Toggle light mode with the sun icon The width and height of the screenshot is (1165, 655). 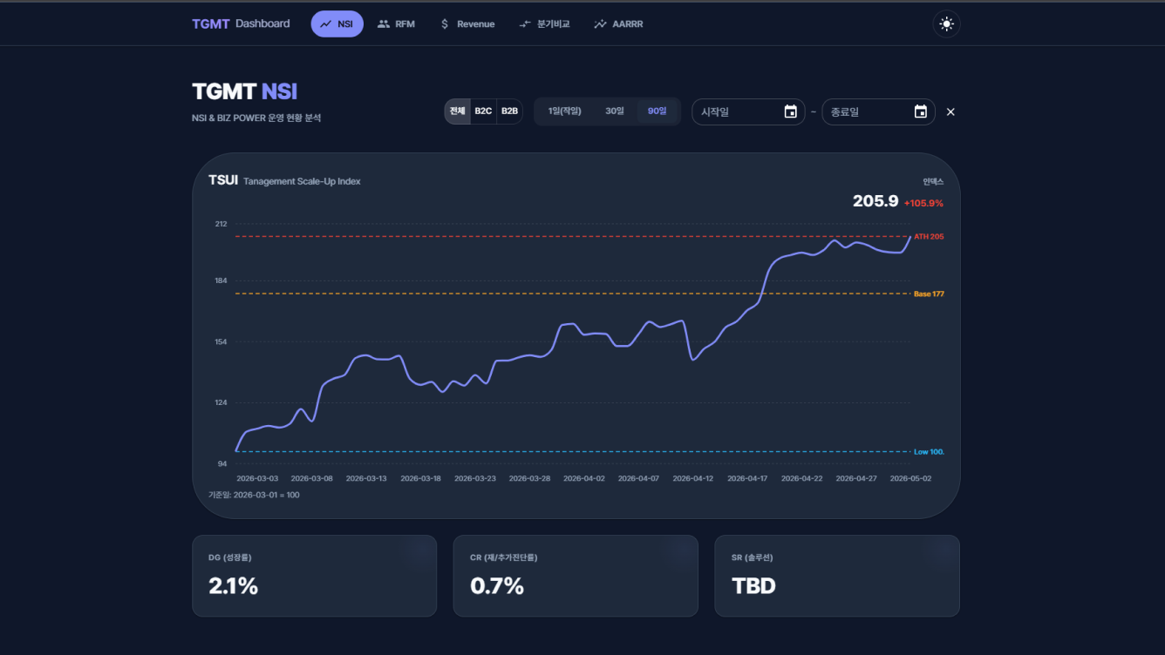946,24
